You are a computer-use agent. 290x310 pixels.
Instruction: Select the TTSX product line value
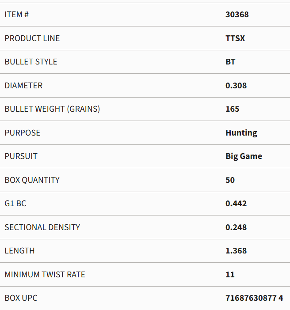235,38
